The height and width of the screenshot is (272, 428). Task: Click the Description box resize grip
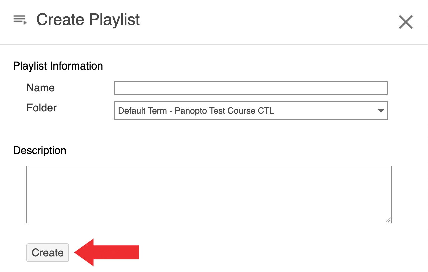(x=388, y=220)
